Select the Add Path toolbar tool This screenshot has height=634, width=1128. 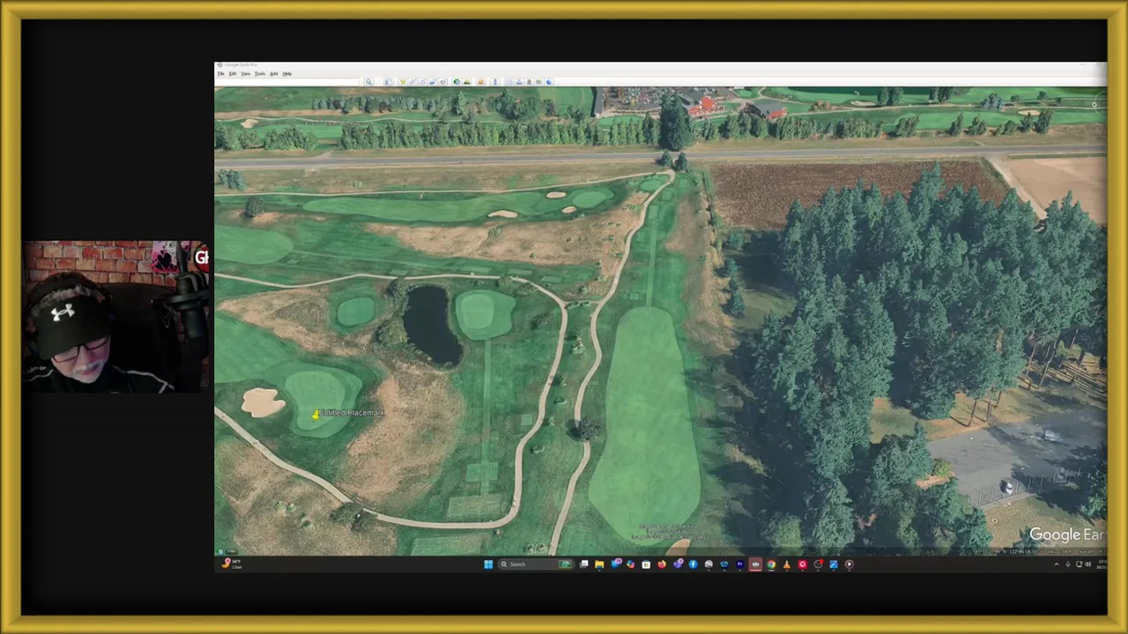coord(423,81)
